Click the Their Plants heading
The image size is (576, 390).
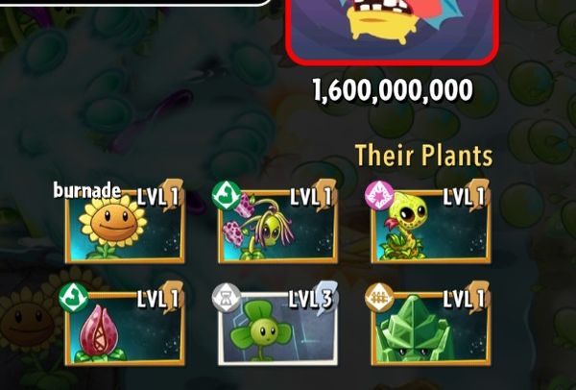pyautogui.click(x=424, y=155)
